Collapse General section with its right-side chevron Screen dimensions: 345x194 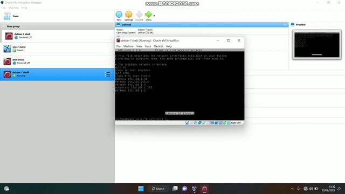point(285,25)
